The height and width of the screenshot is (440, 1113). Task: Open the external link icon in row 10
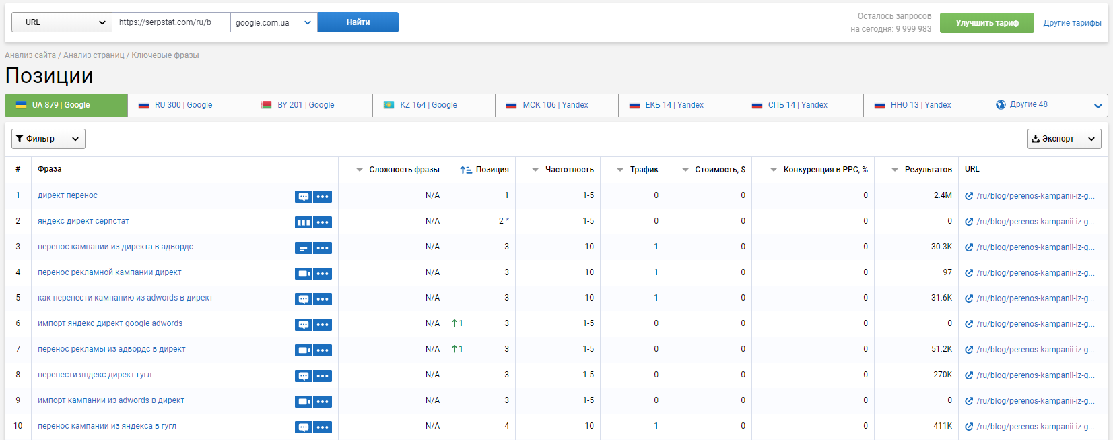pos(969,427)
